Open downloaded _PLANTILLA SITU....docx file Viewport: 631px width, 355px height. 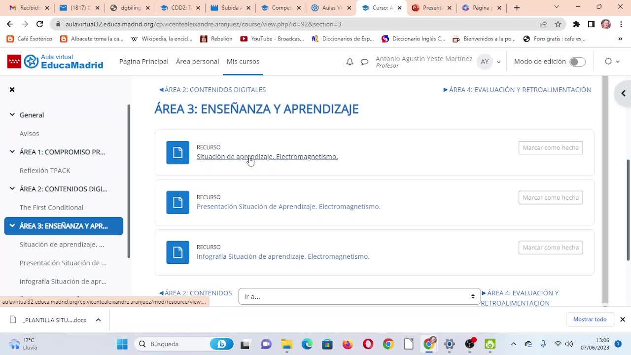[x=48, y=319]
